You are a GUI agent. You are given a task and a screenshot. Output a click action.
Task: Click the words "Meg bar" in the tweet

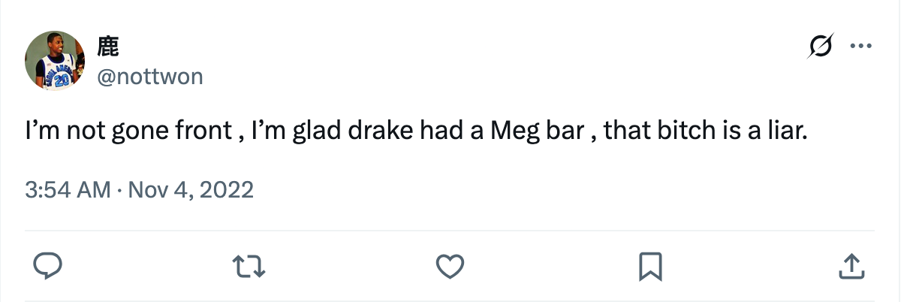[x=537, y=132]
